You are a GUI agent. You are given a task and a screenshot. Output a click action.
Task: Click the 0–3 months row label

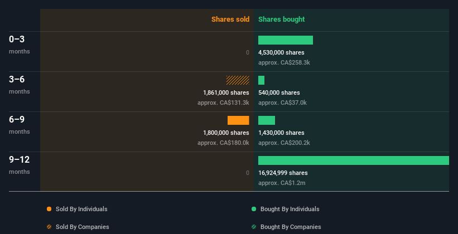click(x=20, y=45)
